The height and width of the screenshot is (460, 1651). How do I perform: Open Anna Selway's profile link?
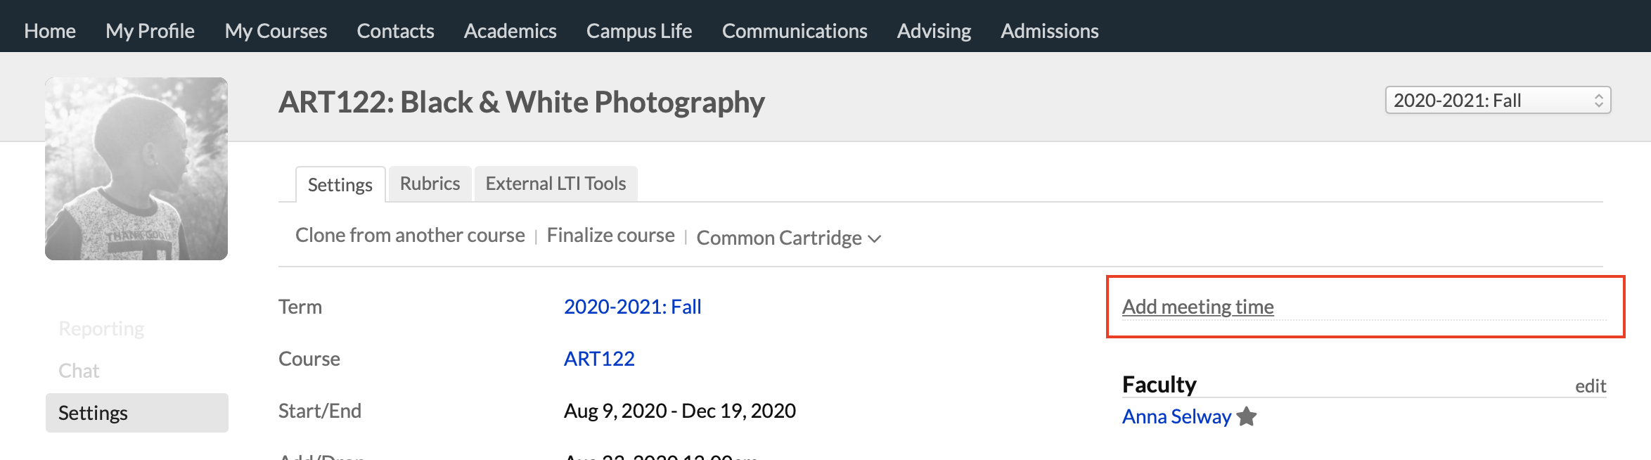1176,416
